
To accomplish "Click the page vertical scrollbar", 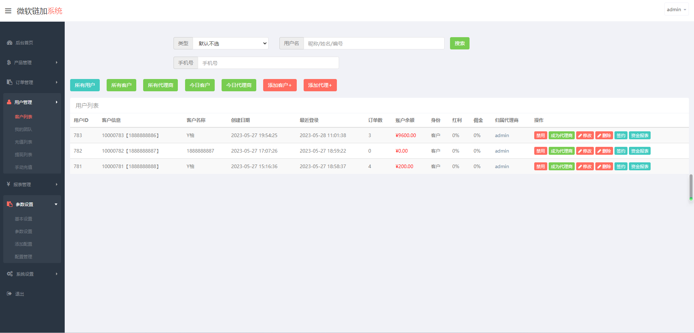I will 691,187.
